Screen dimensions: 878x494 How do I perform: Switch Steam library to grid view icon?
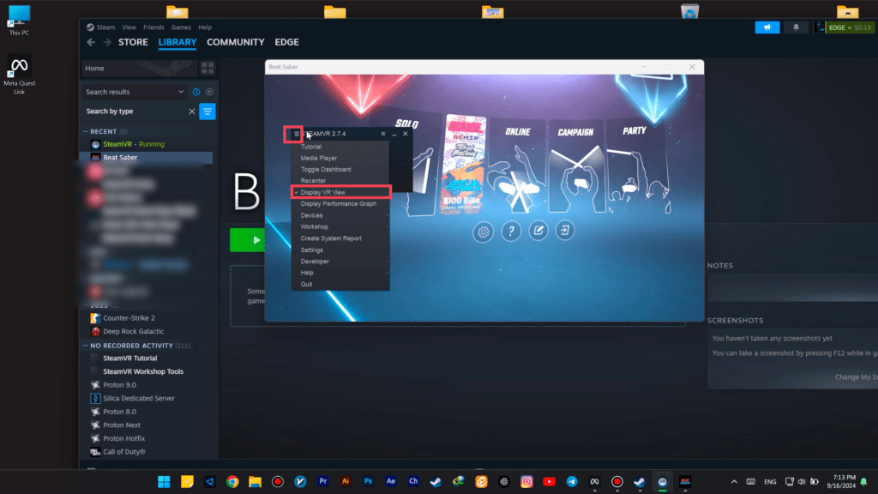207,68
